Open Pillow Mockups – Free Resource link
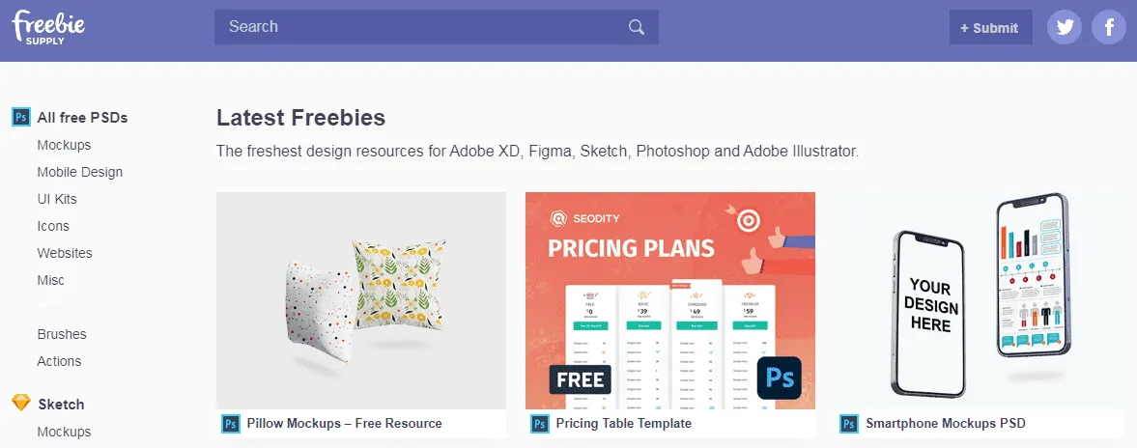This screenshot has width=1137, height=448. (x=344, y=423)
